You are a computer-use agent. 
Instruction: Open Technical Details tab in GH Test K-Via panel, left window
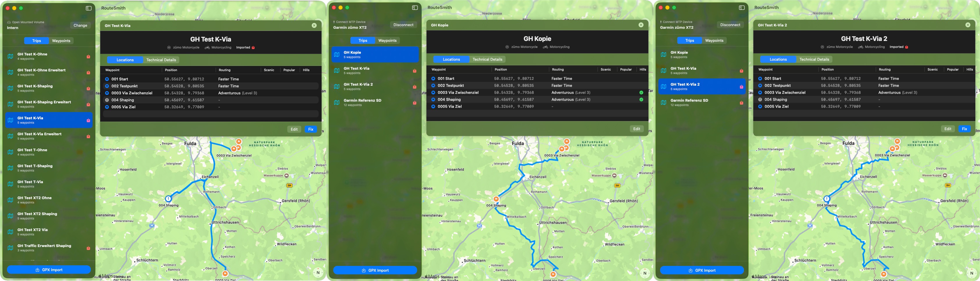[x=161, y=60]
